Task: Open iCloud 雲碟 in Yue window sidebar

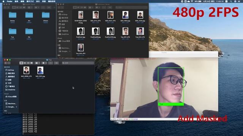Action: coord(11,97)
